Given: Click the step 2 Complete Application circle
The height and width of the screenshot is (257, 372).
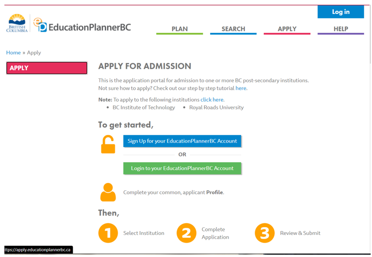Looking at the screenshot, I should click(186, 233).
